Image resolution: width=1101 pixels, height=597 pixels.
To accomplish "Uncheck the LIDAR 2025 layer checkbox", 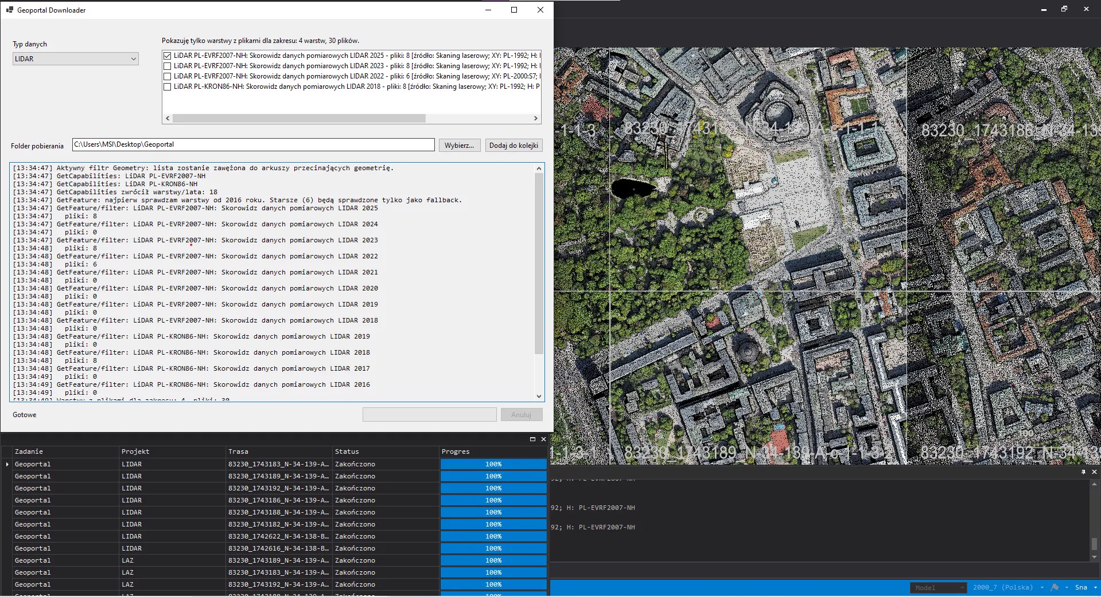I will coord(167,56).
